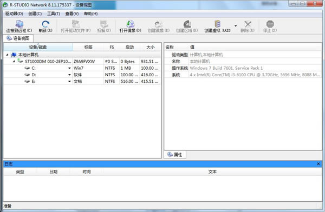Click the 516.00 start cell for E:

129,81
